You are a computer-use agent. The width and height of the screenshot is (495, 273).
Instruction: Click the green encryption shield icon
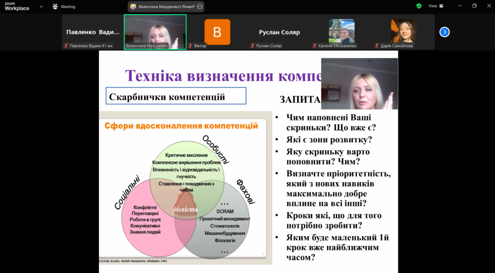click(419, 6)
